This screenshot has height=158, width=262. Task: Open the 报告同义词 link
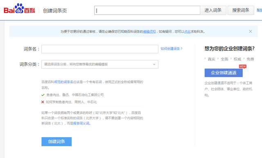[x=82, y=123]
